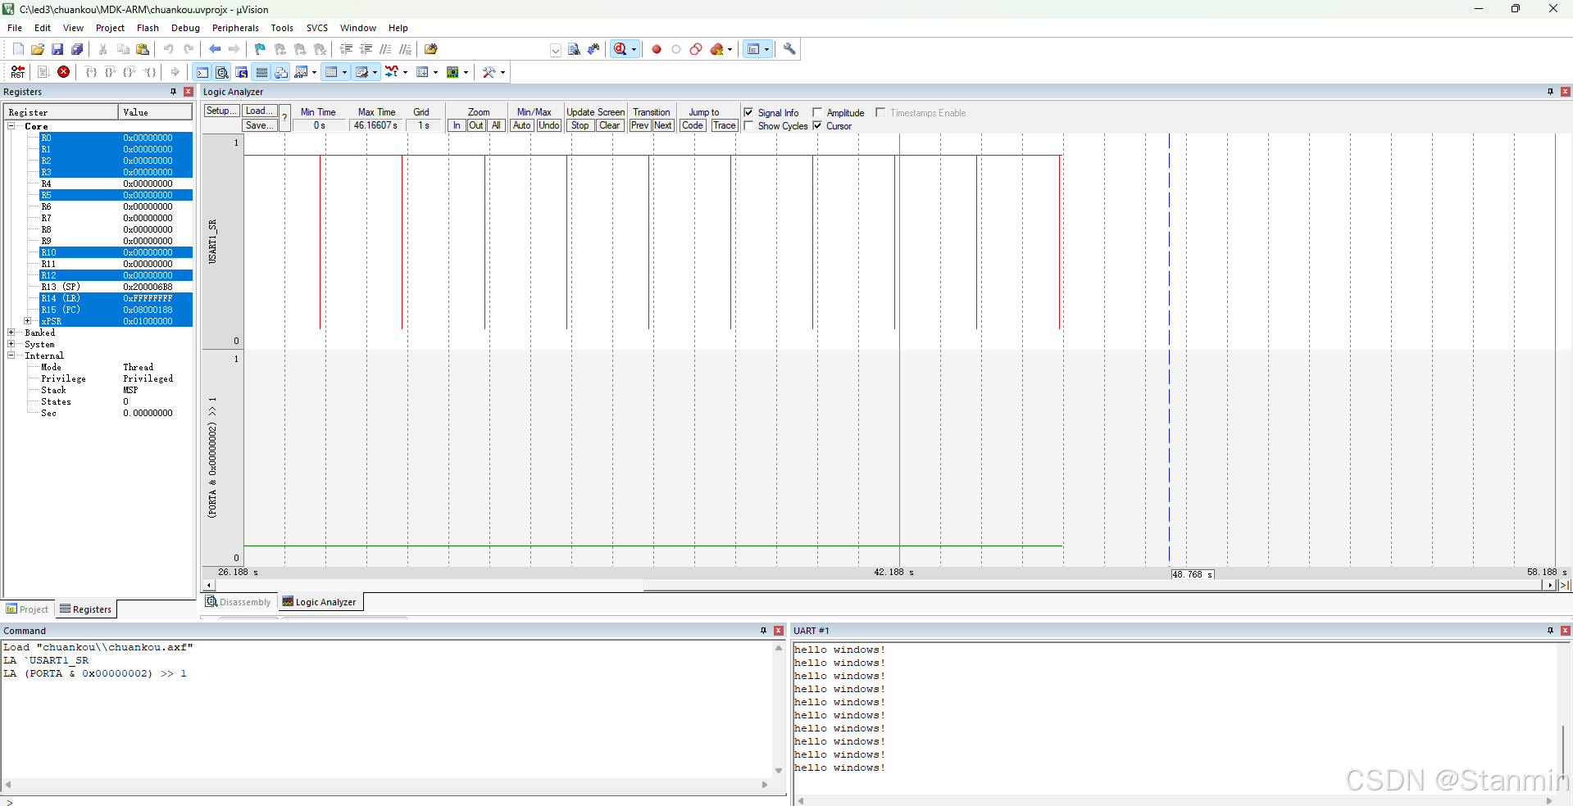1573x806 pixels.
Task: Click the Open file folder icon
Action: point(38,49)
